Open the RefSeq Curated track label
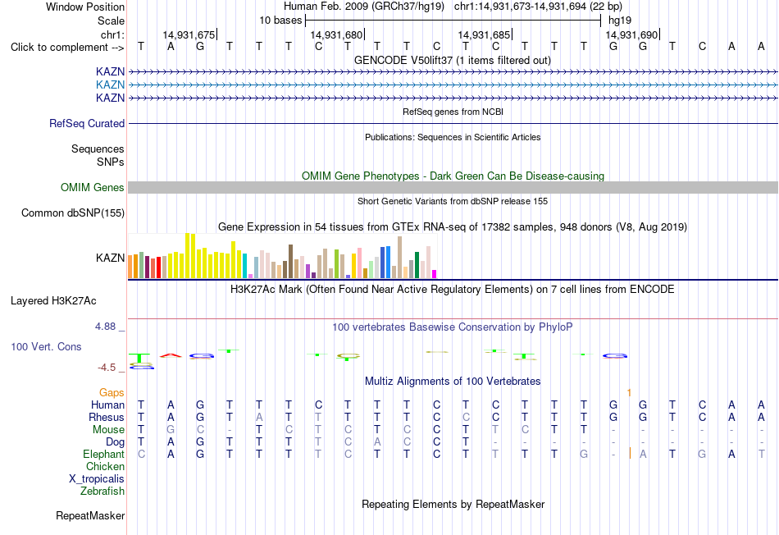The height and width of the screenshot is (535, 779). click(x=87, y=123)
